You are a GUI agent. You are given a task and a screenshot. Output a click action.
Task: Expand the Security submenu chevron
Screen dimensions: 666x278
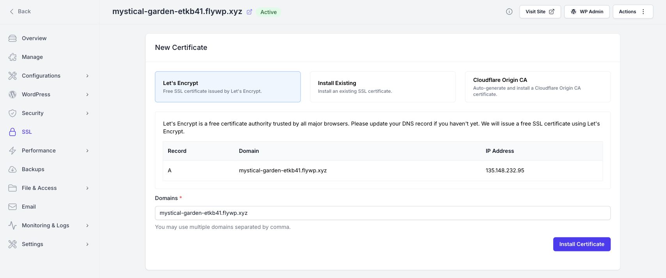pos(87,113)
